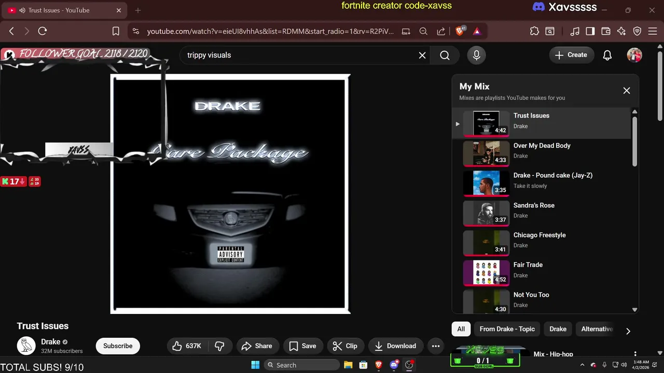This screenshot has height=373, width=664.
Task: Open the browser hamburger menu
Action: pyautogui.click(x=653, y=31)
